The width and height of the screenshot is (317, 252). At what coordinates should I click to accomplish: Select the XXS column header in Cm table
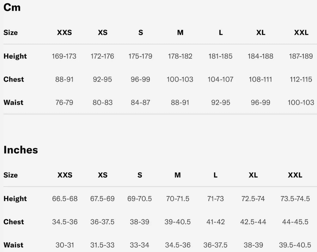(x=64, y=33)
